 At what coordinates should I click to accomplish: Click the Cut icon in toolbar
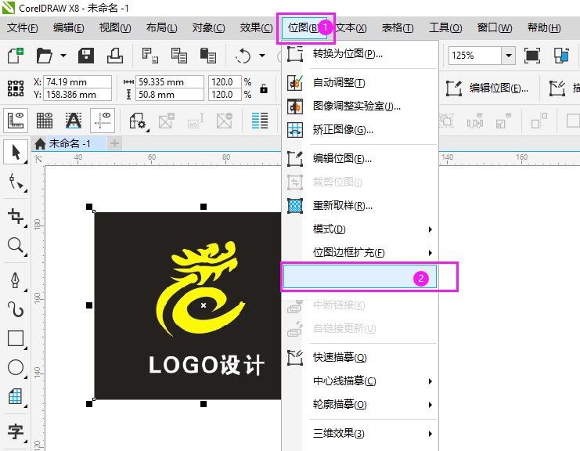coord(150,56)
